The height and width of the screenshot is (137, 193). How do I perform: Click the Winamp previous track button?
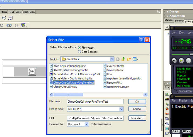[174, 61]
